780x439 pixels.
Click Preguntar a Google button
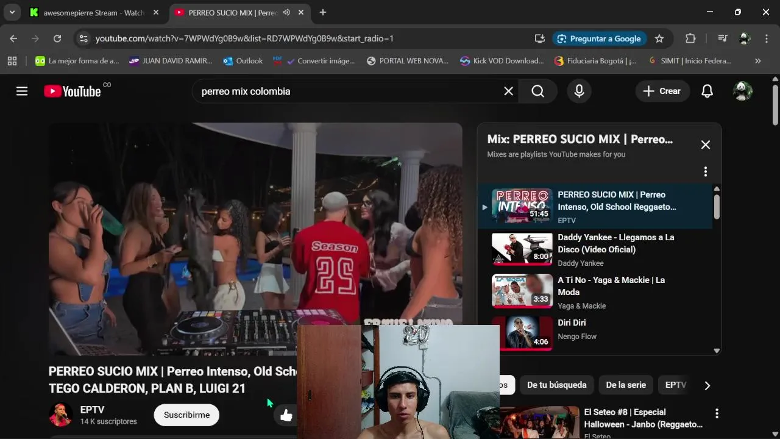(x=598, y=38)
